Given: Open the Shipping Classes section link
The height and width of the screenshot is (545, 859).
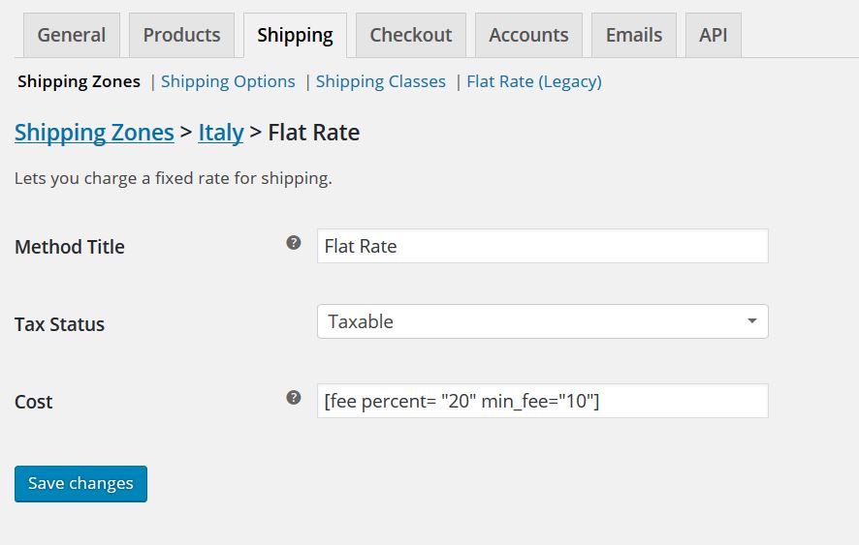Looking at the screenshot, I should (381, 81).
